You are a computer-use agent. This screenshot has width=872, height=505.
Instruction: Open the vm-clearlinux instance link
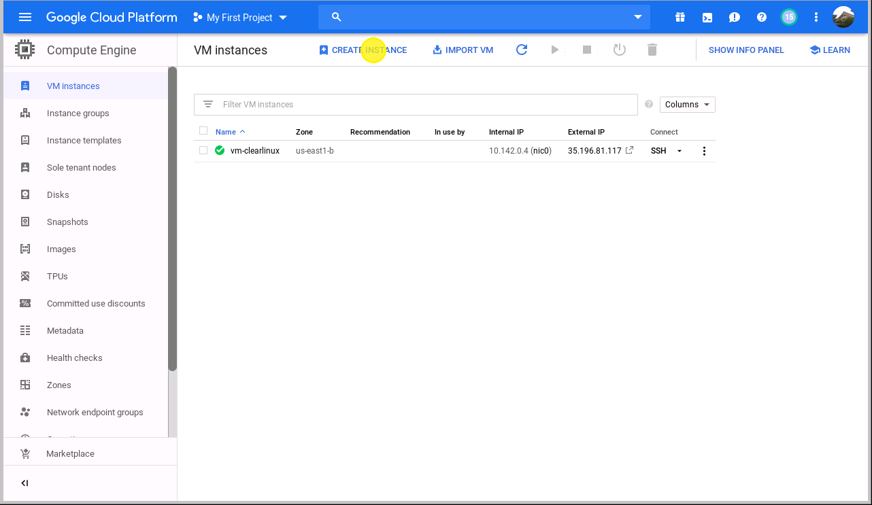click(x=255, y=151)
